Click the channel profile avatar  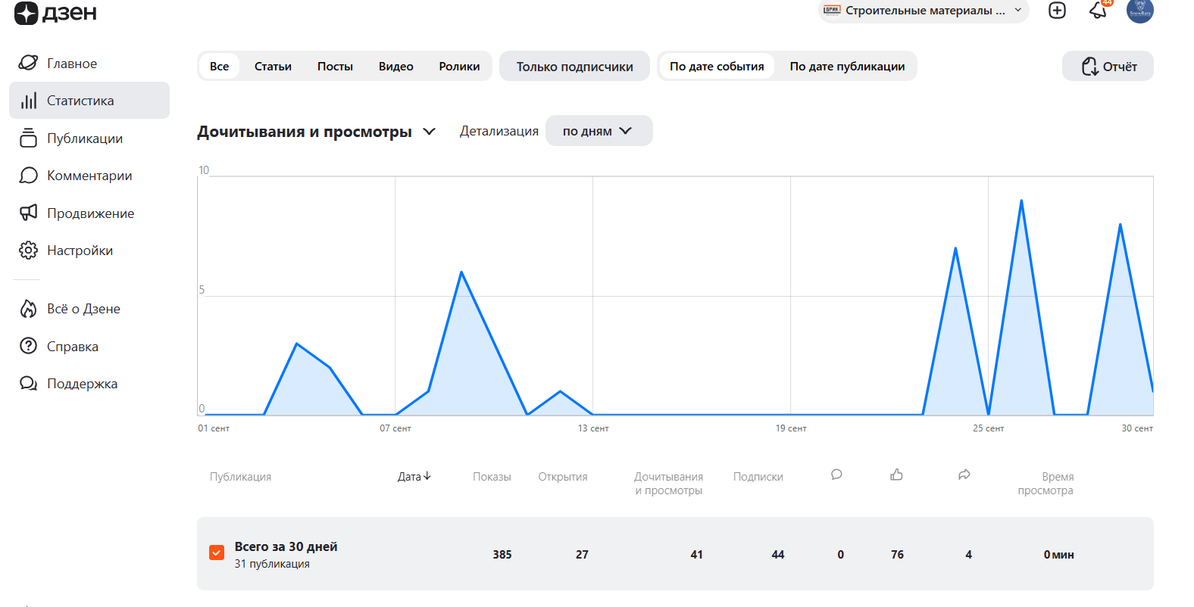[1139, 11]
